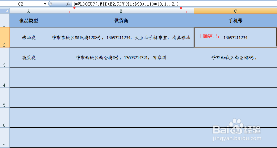Click cell C2 showing 13693211234
Viewport: 277px width, 148px height.
point(236,37)
